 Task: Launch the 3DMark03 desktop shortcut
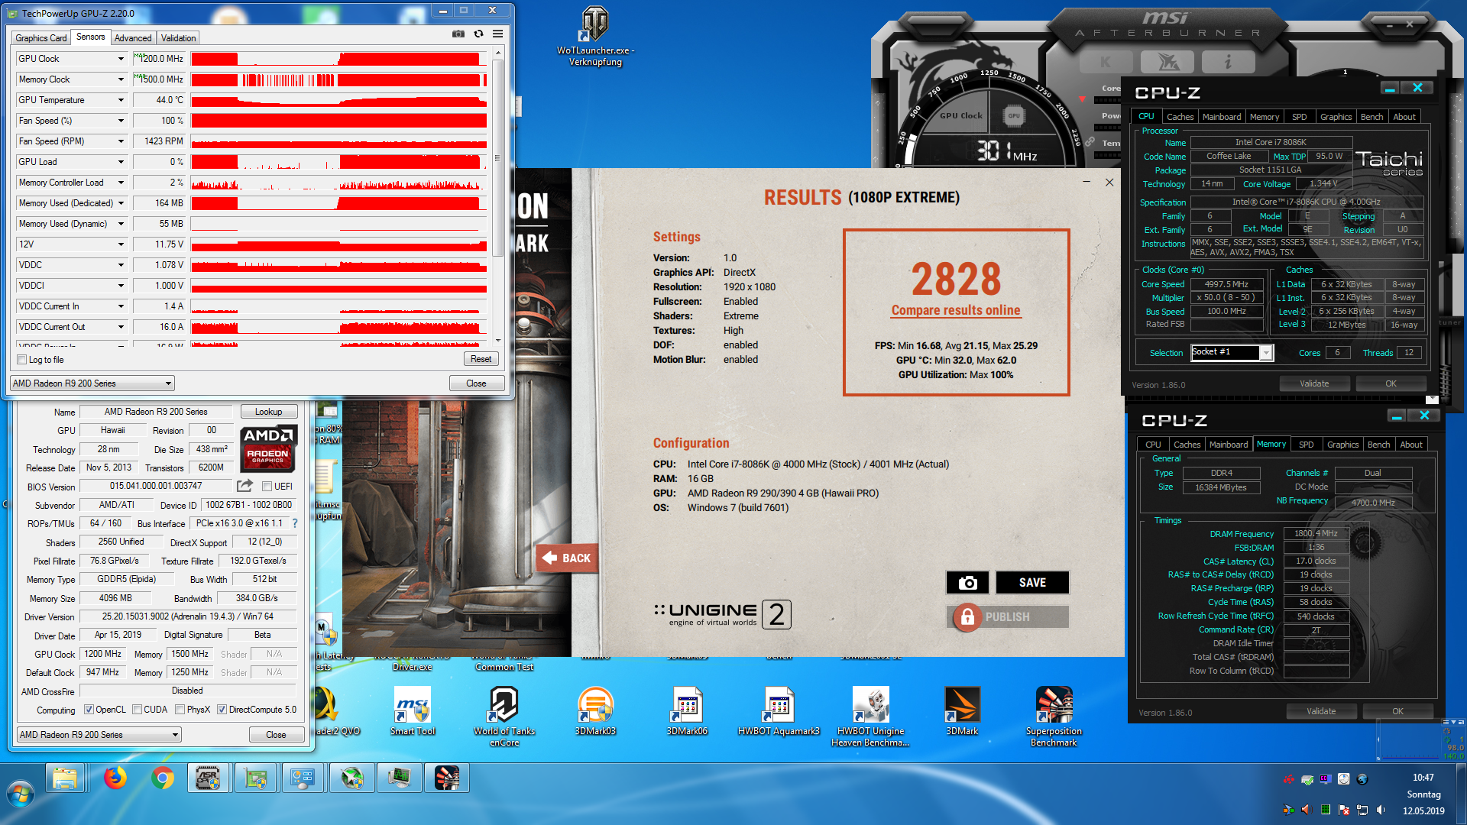tap(595, 712)
